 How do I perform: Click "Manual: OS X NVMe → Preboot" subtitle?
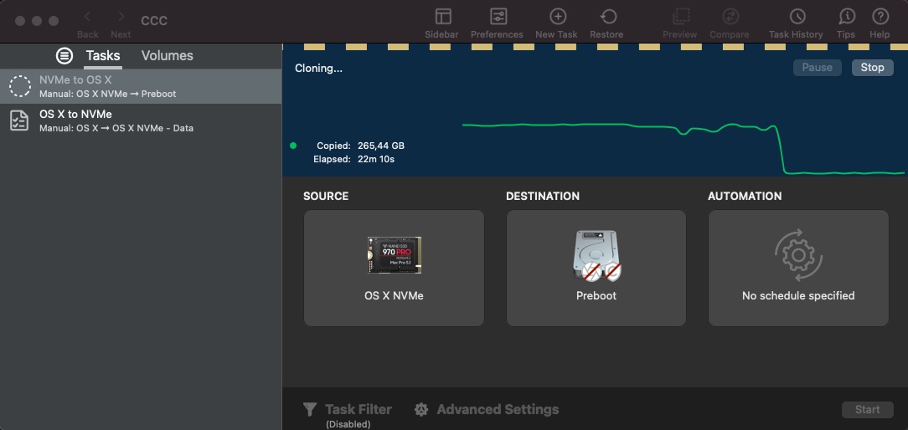pos(108,94)
